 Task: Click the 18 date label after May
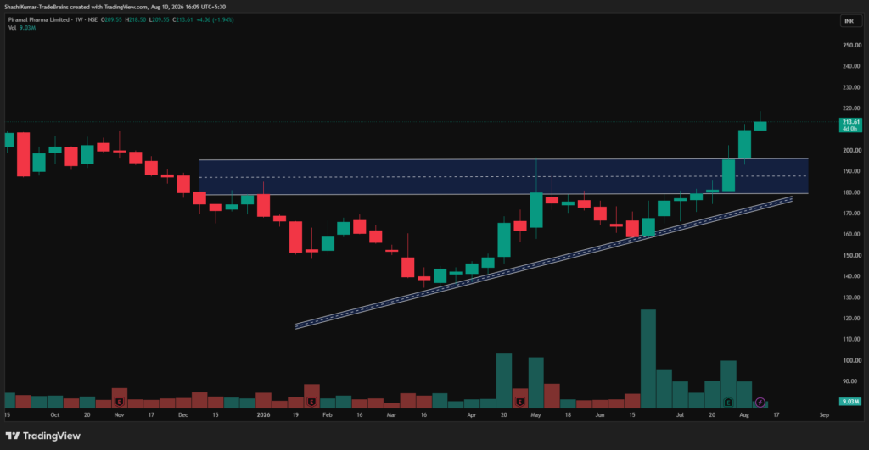(568, 415)
